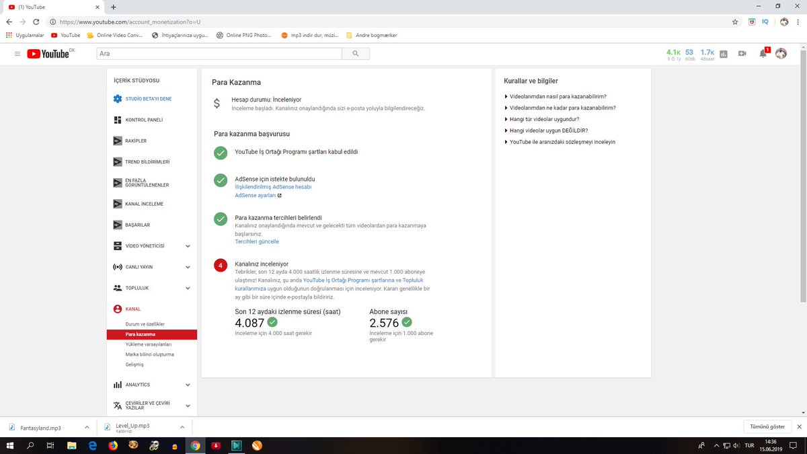The image size is (807, 454).
Task: Open Online PNG Photo... bookmark
Action: (x=244, y=35)
